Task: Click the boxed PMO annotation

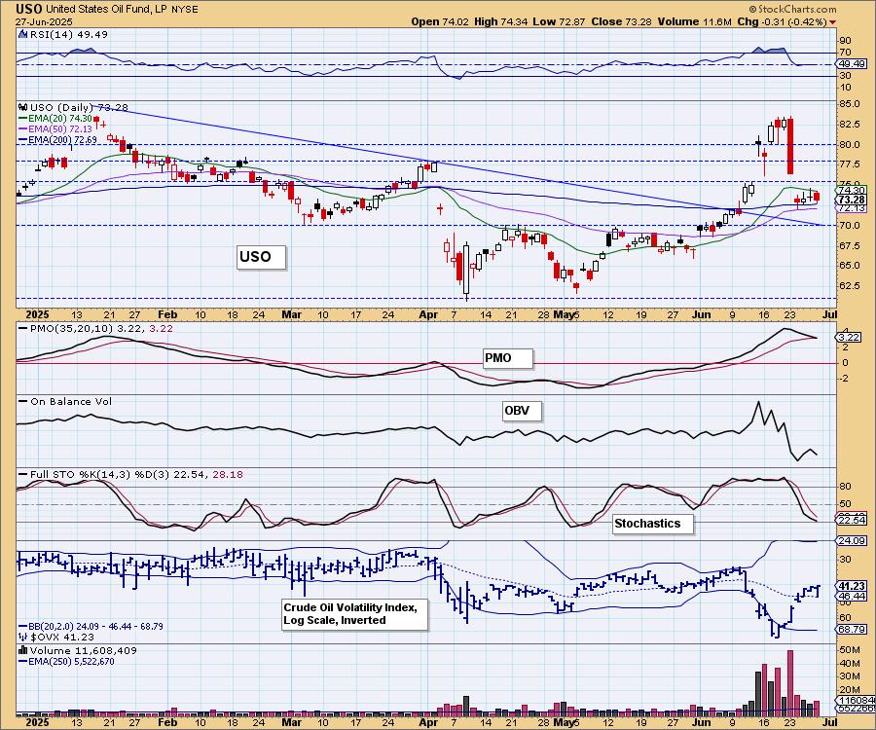Action: [508, 358]
